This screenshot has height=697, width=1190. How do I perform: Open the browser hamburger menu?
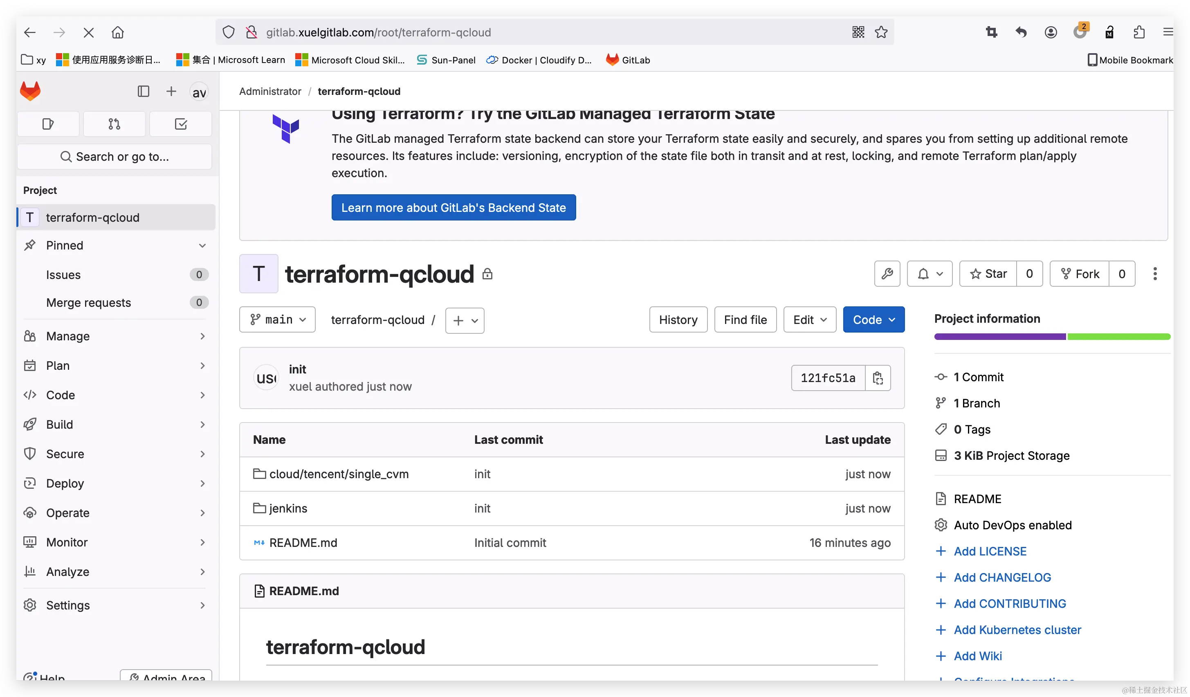1168,32
